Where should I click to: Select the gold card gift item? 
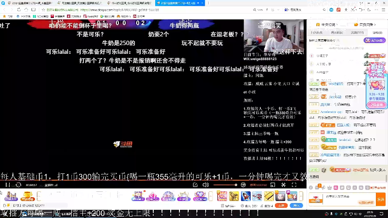pyautogui.click(x=269, y=196)
